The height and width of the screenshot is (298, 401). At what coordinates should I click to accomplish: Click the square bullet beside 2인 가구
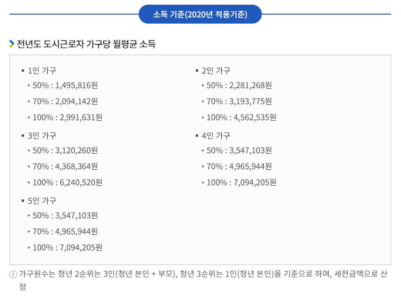pyautogui.click(x=196, y=70)
